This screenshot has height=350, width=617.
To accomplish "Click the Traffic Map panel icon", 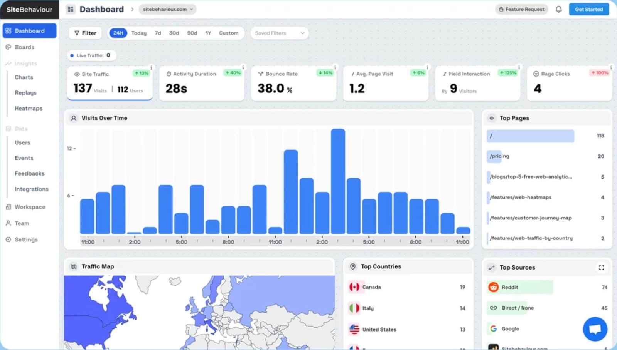I will click(73, 266).
